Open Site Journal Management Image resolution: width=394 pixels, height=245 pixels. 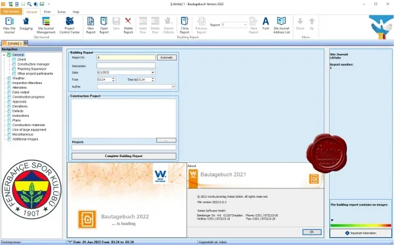(46, 22)
